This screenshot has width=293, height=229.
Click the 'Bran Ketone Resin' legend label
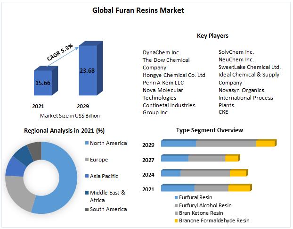[x=201, y=213]
